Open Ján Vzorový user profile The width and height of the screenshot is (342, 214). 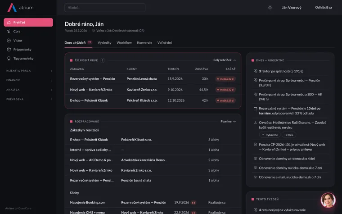pos(292,8)
